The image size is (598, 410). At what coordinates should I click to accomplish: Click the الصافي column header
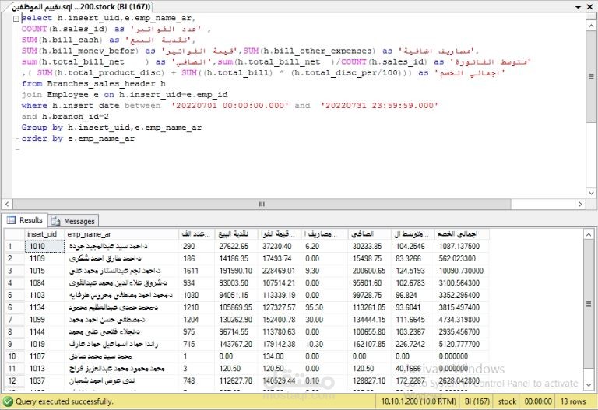(369, 234)
